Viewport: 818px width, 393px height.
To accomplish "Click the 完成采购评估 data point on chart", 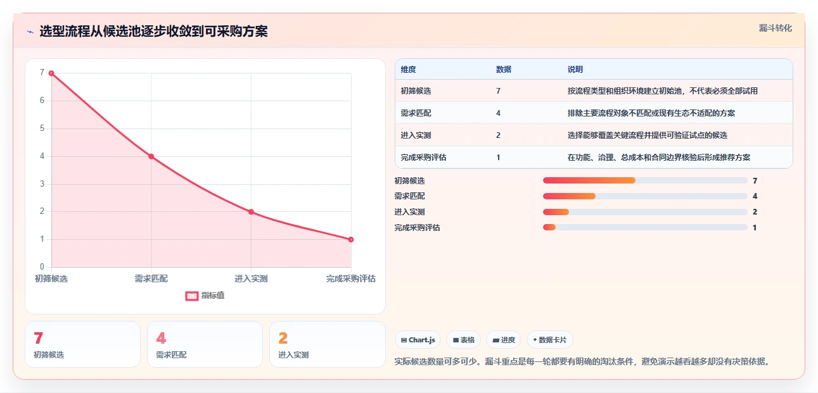I will pos(351,239).
